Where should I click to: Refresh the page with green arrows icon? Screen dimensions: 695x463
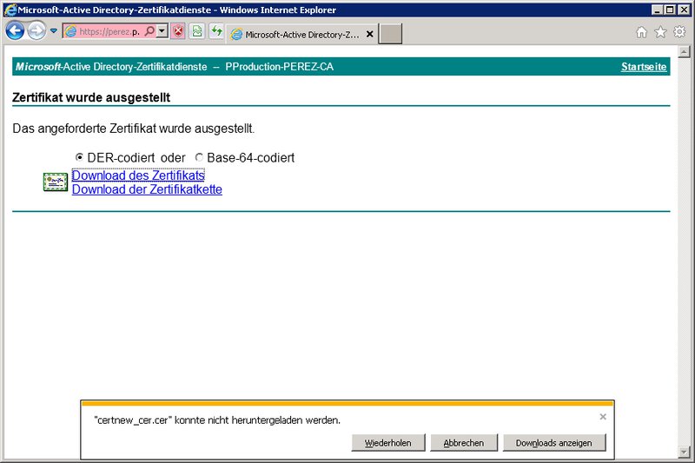[x=216, y=31]
